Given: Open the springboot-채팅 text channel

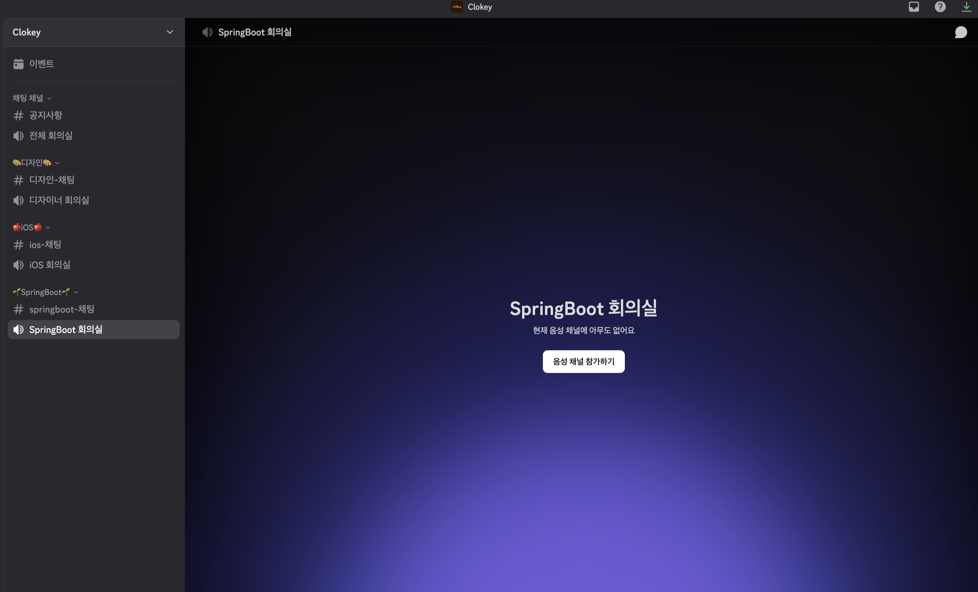Looking at the screenshot, I should click(x=62, y=309).
